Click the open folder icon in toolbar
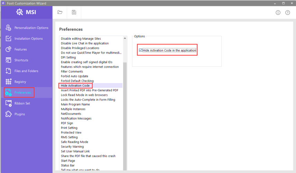 60,12
